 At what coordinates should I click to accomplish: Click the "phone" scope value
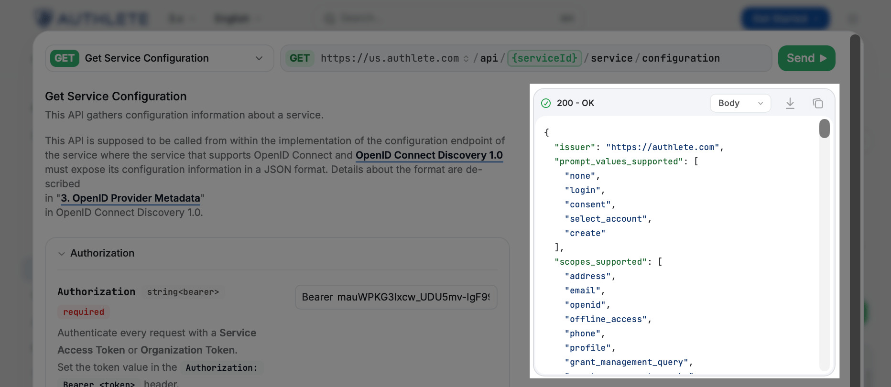click(583, 333)
